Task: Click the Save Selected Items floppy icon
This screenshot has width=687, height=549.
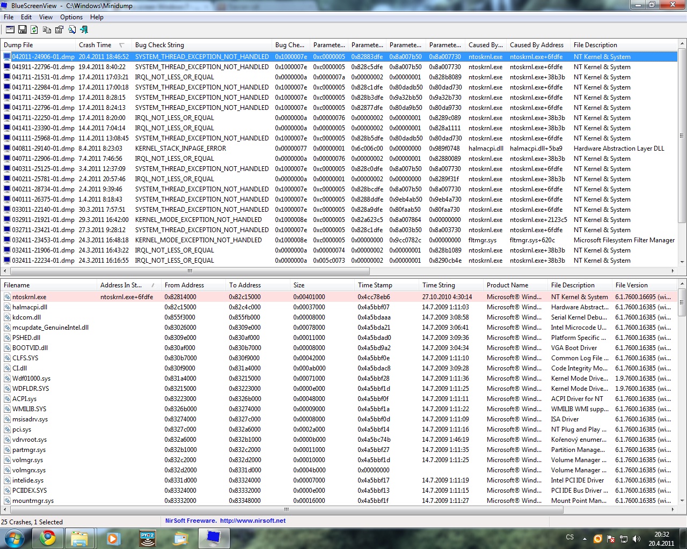Action: pos(23,29)
